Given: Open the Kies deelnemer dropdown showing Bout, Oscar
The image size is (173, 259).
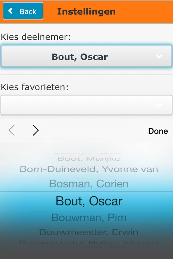Looking at the screenshot, I should tap(86, 56).
